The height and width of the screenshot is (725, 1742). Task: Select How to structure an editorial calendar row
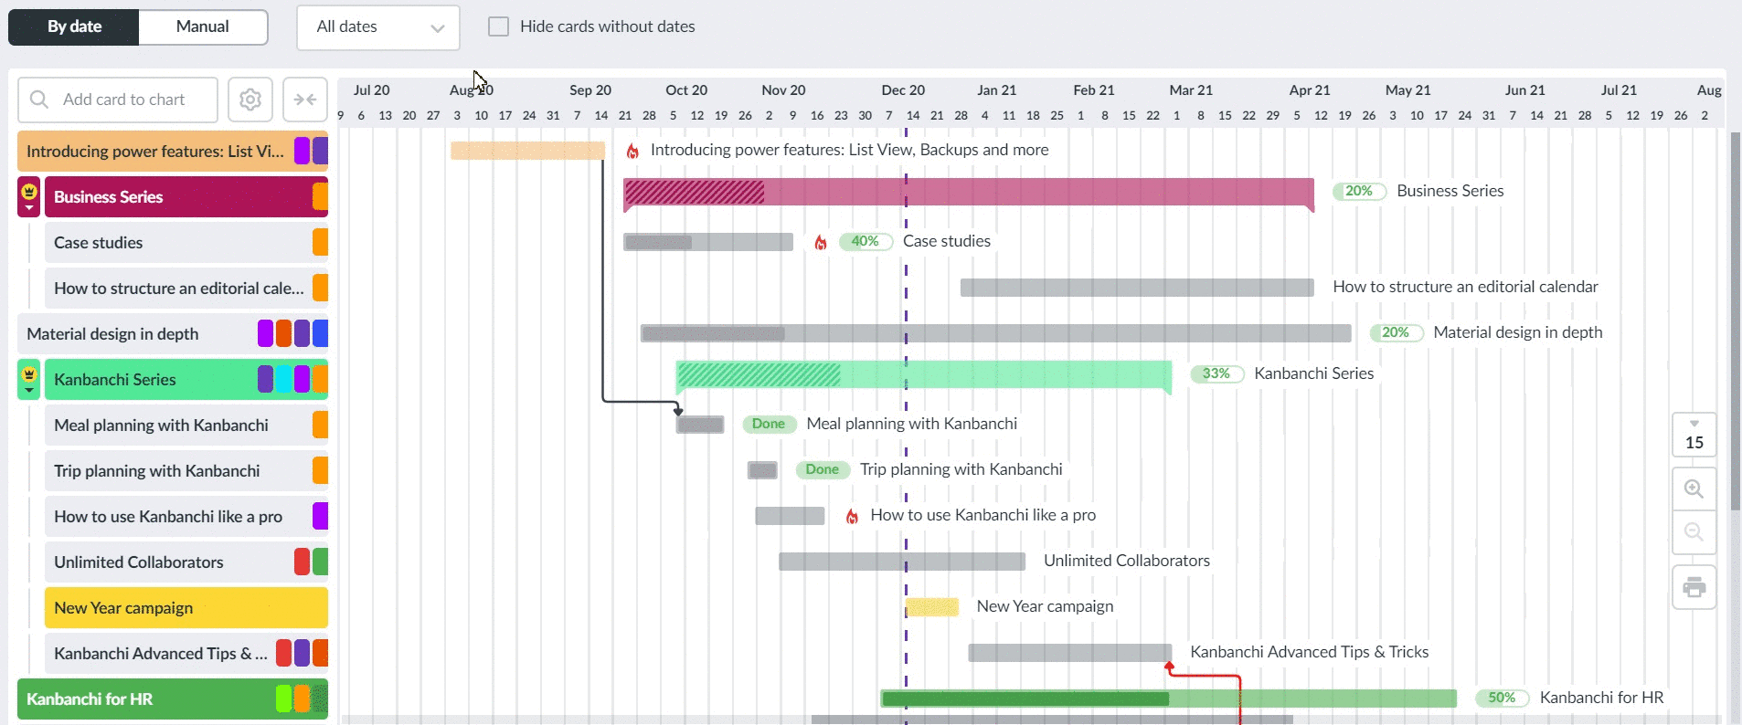186,289
